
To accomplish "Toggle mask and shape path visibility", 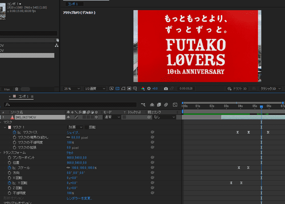I will [x=123, y=89].
